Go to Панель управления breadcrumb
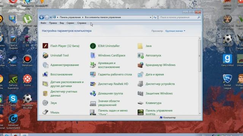This screenshot has width=243, height=136. [70, 17]
